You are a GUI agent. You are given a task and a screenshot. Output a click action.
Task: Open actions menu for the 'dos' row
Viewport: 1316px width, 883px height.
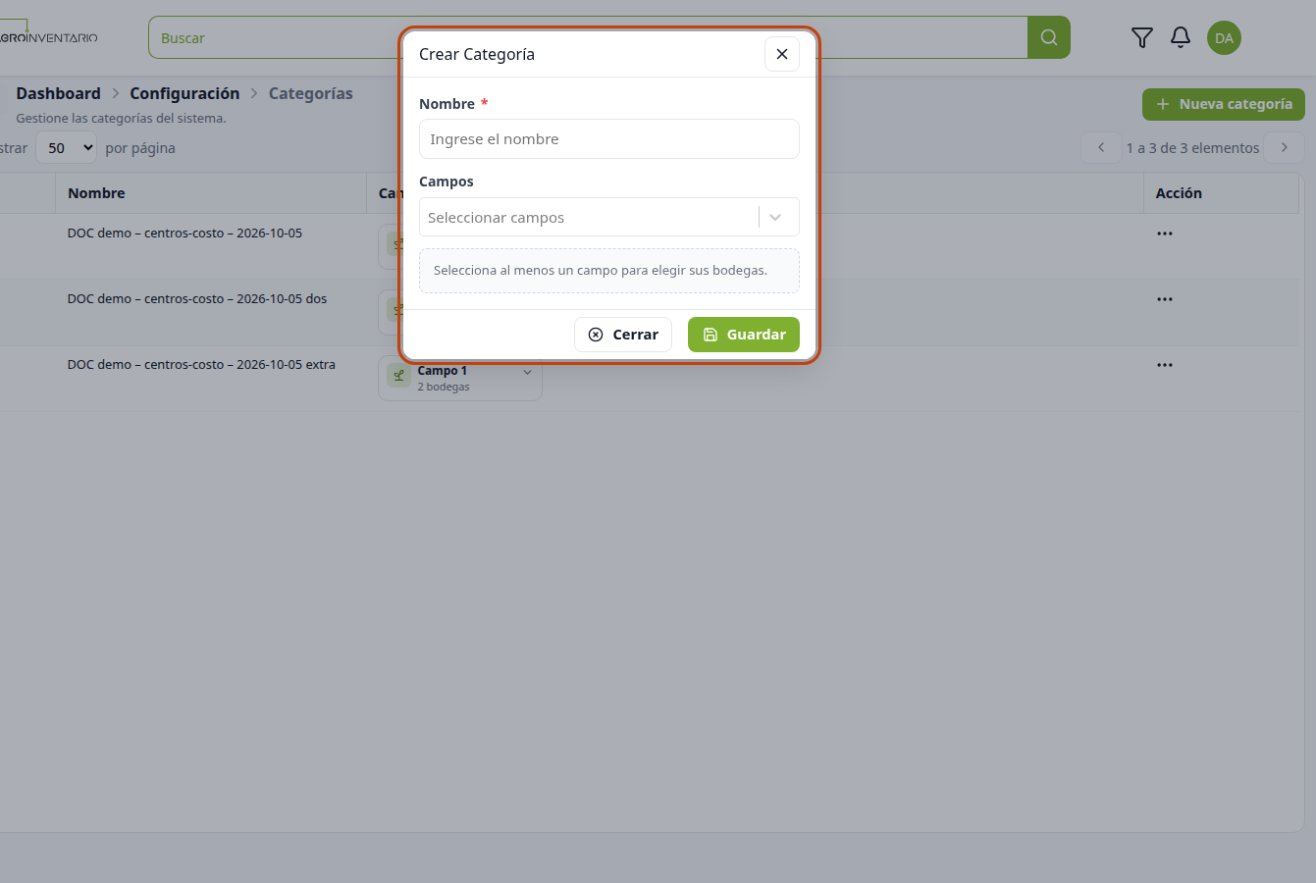pos(1165,299)
